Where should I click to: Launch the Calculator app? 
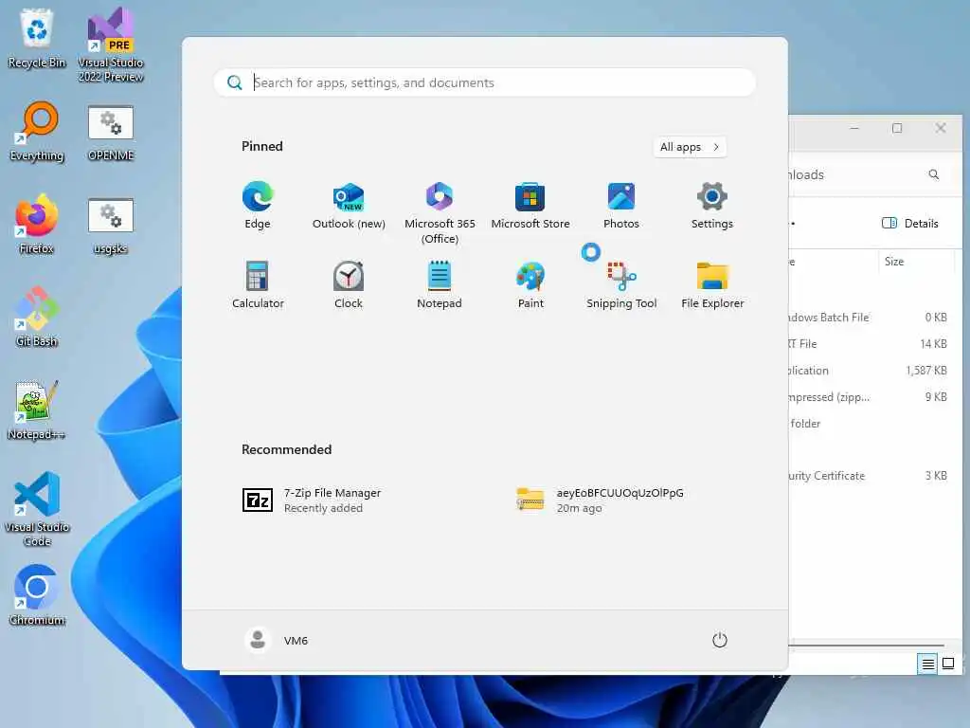pos(258,285)
